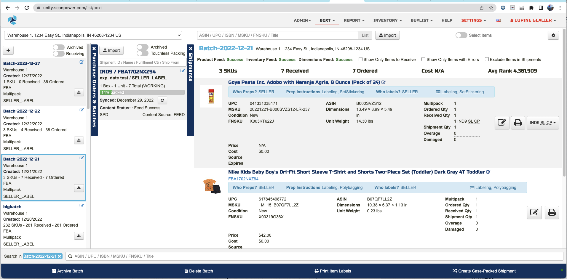Refresh shipment sync status

(x=162, y=100)
